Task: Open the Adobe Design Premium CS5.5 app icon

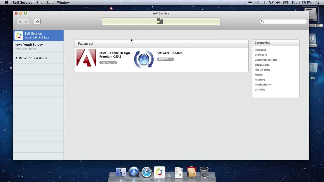Action: click(86, 58)
